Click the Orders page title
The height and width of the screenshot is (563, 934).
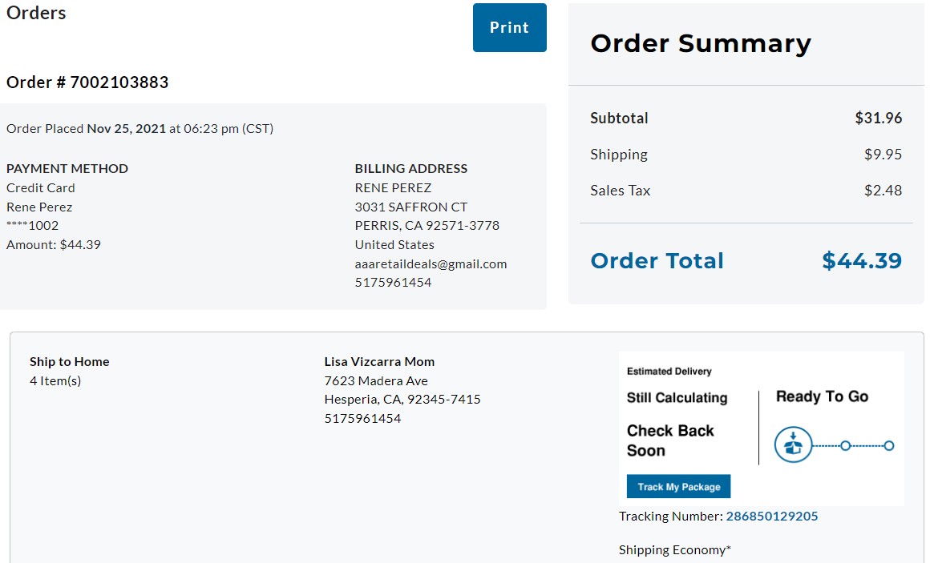click(36, 13)
